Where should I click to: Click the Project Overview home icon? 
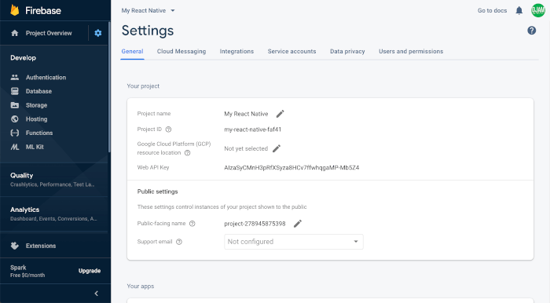[15, 33]
